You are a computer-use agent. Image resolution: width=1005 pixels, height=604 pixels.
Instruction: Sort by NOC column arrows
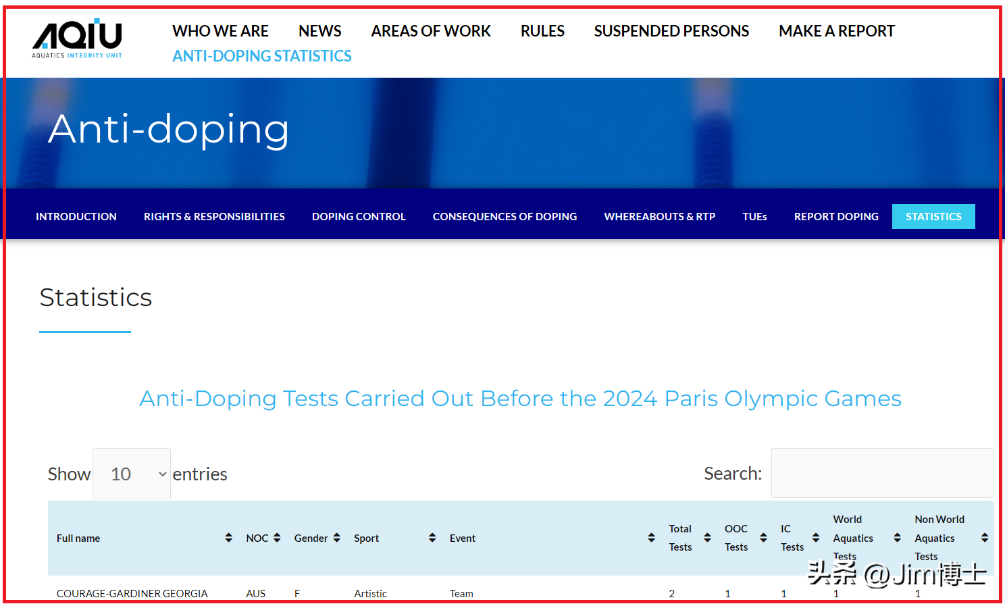click(x=277, y=538)
